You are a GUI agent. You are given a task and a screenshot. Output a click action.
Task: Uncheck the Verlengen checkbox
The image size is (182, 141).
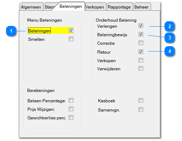point(141,26)
